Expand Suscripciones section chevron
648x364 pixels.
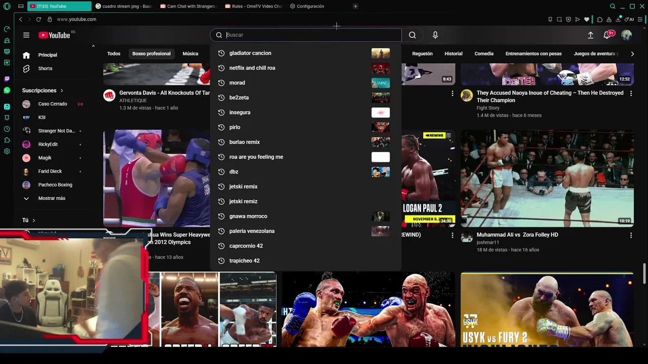pos(62,90)
